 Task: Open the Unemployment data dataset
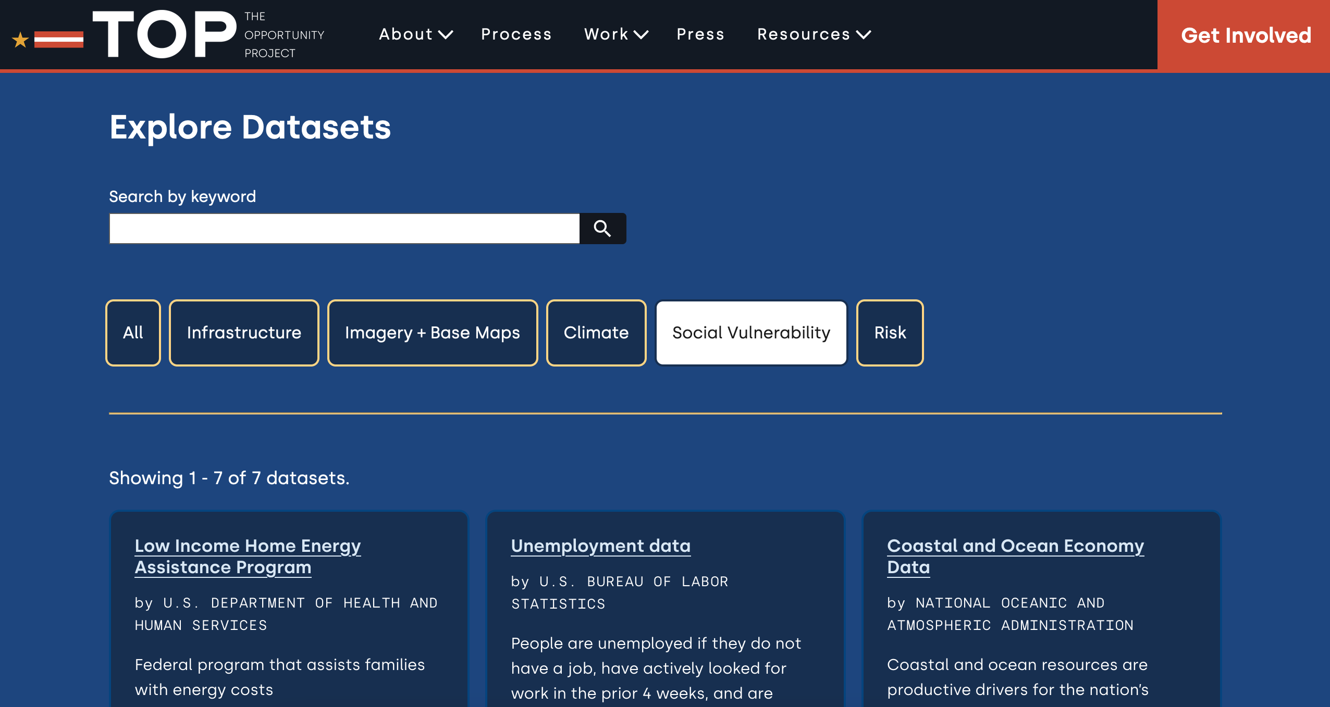(x=601, y=546)
